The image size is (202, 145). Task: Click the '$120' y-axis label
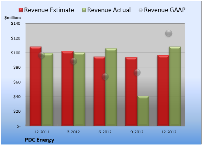coord(15,38)
